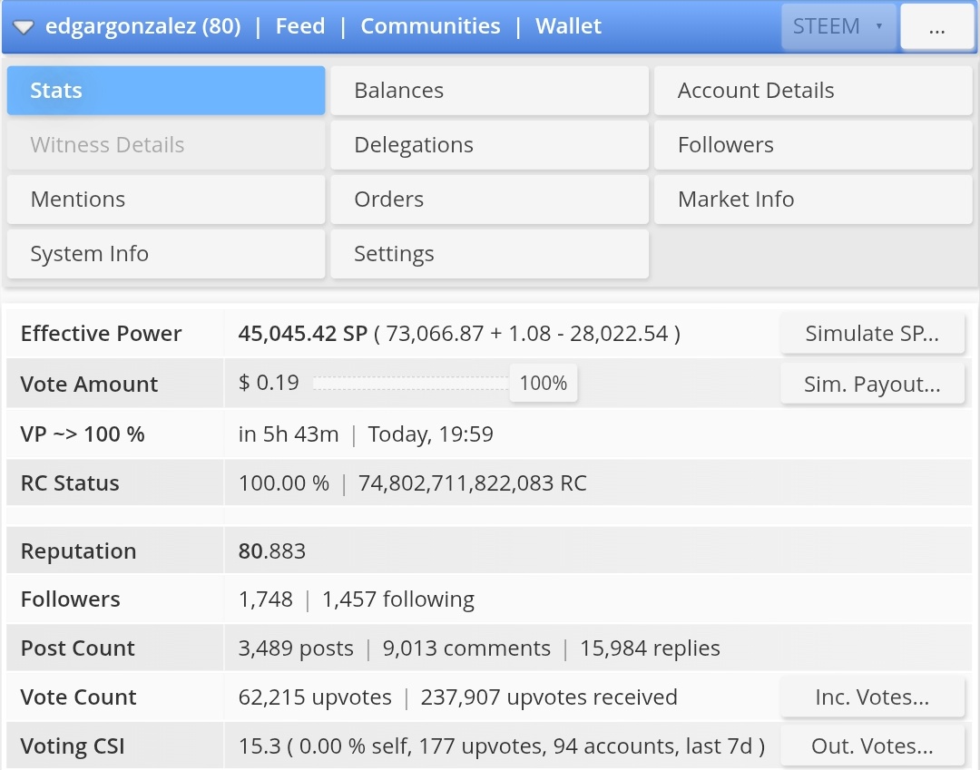Open the Sim. Payout dialog
The height and width of the screenshot is (770, 980).
click(x=872, y=385)
